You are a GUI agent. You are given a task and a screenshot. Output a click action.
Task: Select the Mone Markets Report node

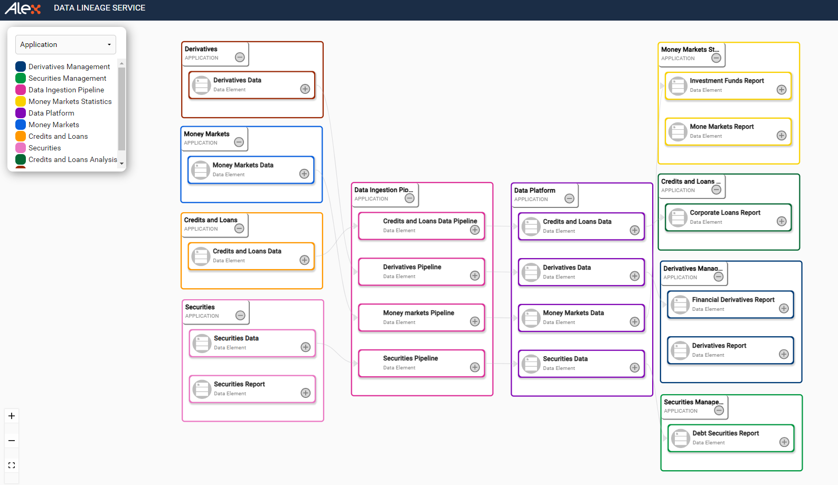(729, 131)
